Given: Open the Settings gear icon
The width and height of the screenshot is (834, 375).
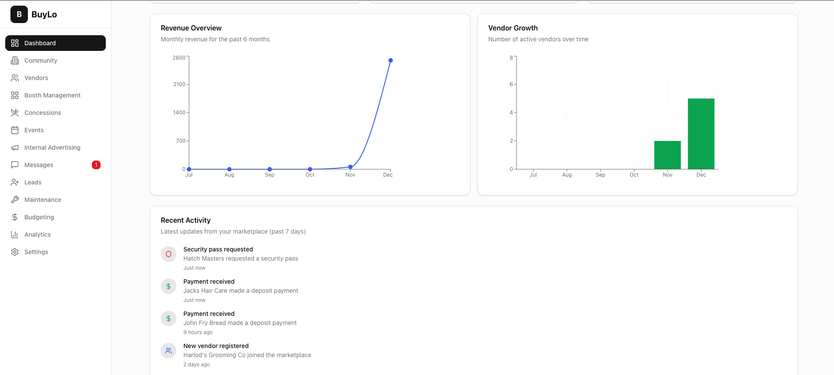Looking at the screenshot, I should point(15,251).
